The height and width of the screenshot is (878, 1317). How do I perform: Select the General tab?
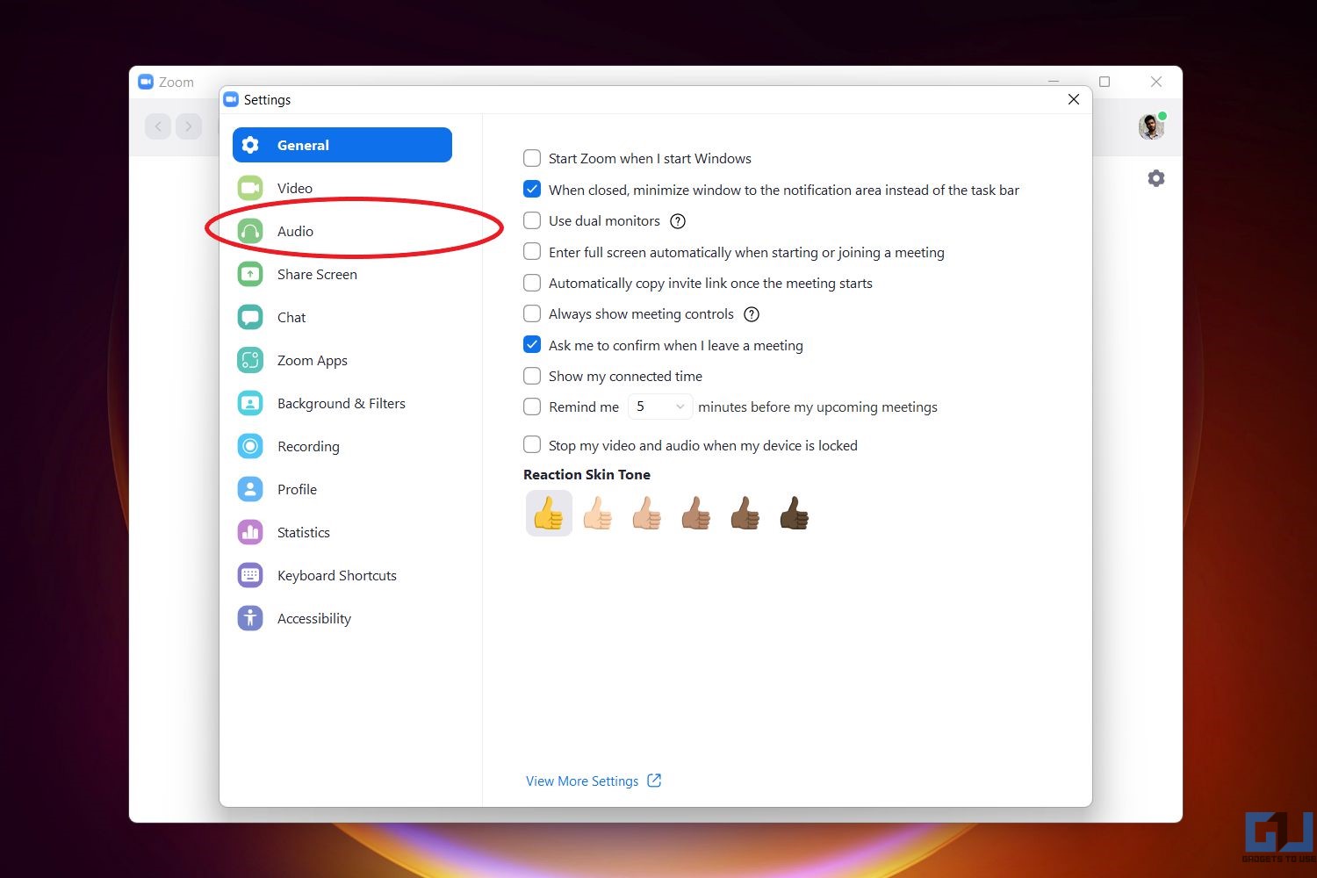click(342, 145)
